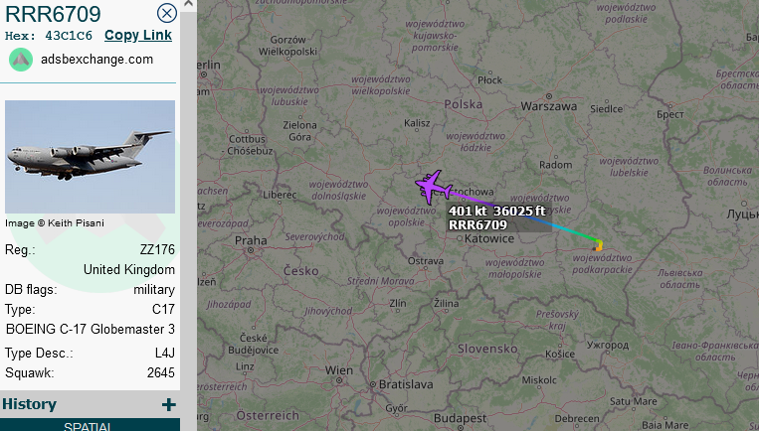The width and height of the screenshot is (759, 431).
Task: Click the registration value ZZ176
Action: [157, 250]
